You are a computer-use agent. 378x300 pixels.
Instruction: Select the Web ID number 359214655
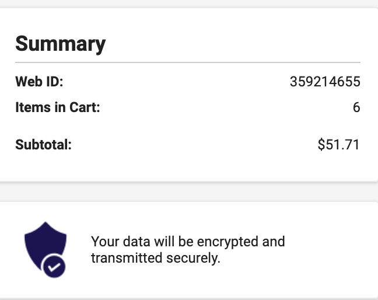325,82
